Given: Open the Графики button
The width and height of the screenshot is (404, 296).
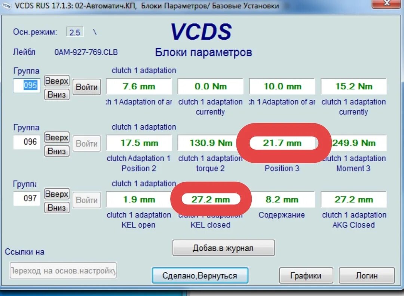Looking at the screenshot, I should click(x=306, y=275).
